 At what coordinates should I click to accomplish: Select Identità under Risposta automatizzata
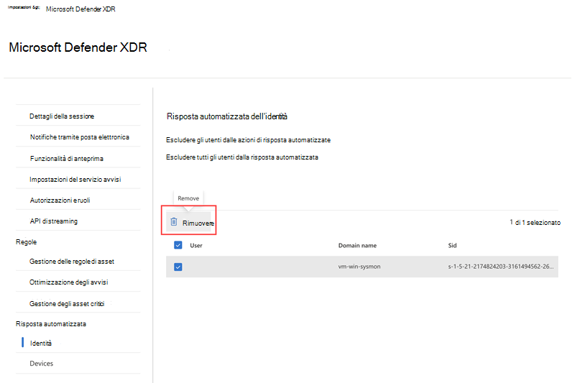(41, 343)
